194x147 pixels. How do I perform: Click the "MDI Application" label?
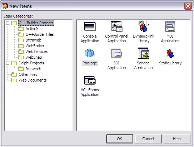pyautogui.click(x=170, y=38)
